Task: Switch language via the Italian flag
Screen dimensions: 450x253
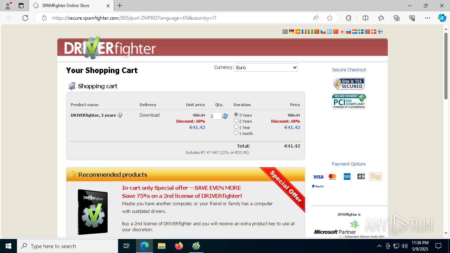Action: click(x=310, y=32)
